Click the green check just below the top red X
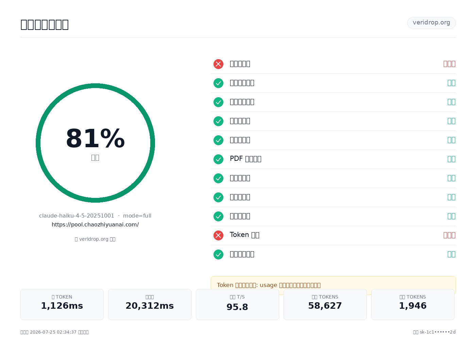 218,83
